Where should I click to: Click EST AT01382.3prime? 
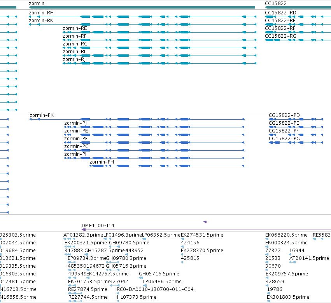pos(83,235)
